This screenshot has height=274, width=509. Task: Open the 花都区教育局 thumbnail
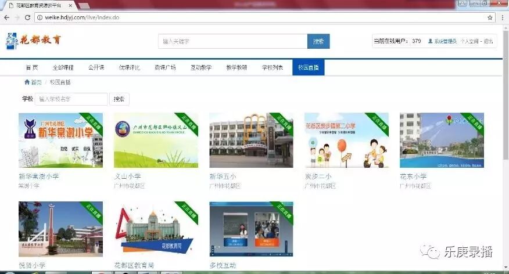pos(156,229)
